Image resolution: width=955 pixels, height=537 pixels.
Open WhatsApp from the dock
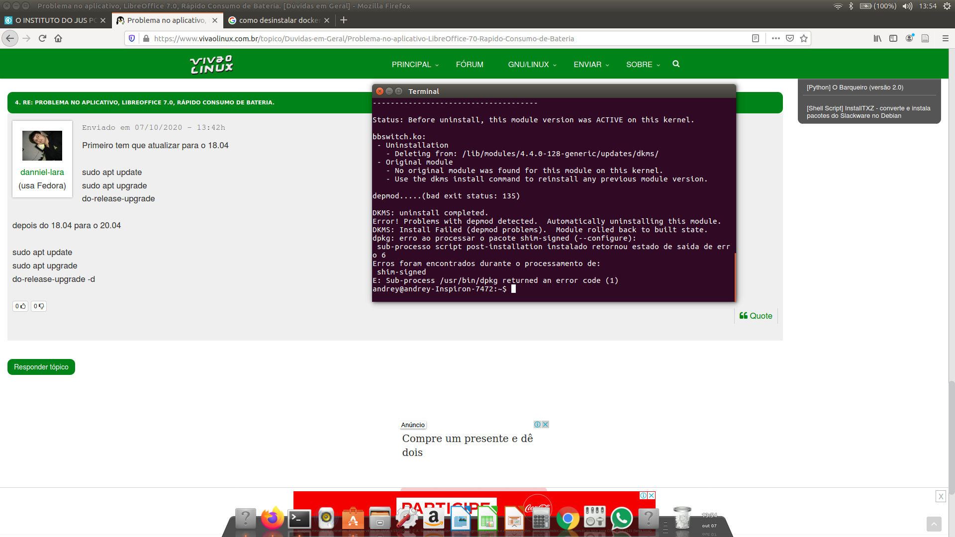[x=622, y=519]
